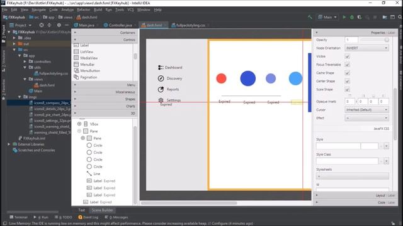The image size is (403, 226).
Task: Toggle the Center Shape checkbox
Action: (x=347, y=81)
